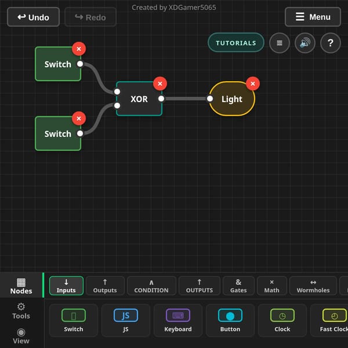Delete the lower Switch node with its red X
The height and width of the screenshot is (348, 348).
(79, 118)
